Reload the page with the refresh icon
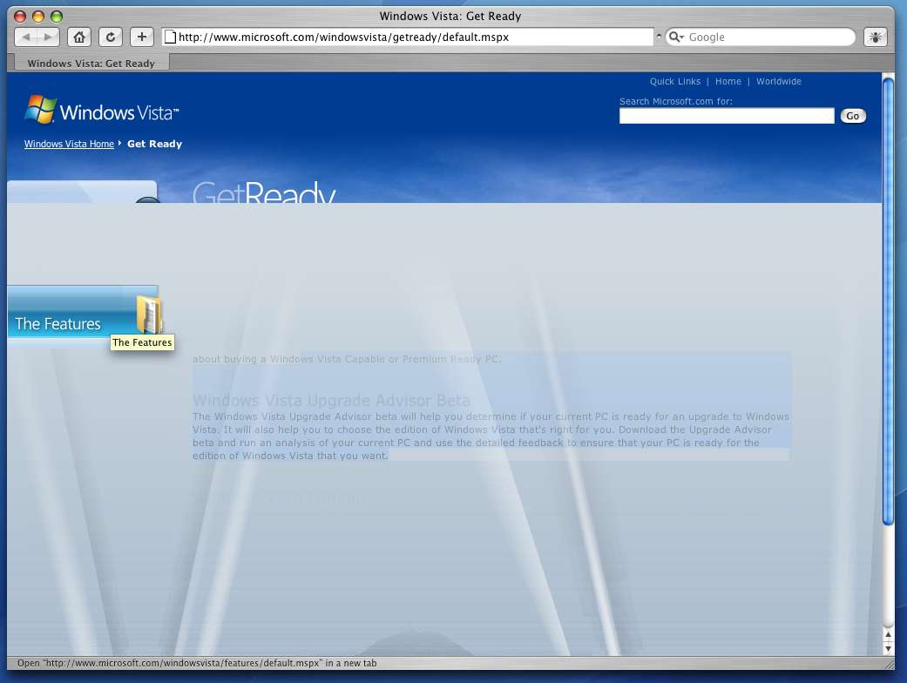Image resolution: width=907 pixels, height=683 pixels. (x=111, y=37)
